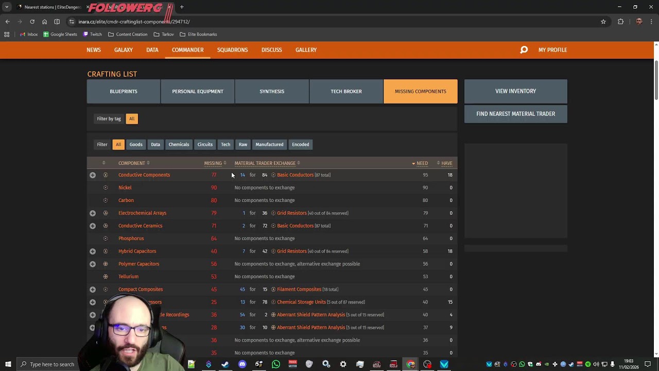
Task: Click the View Inventory button
Action: point(515,91)
